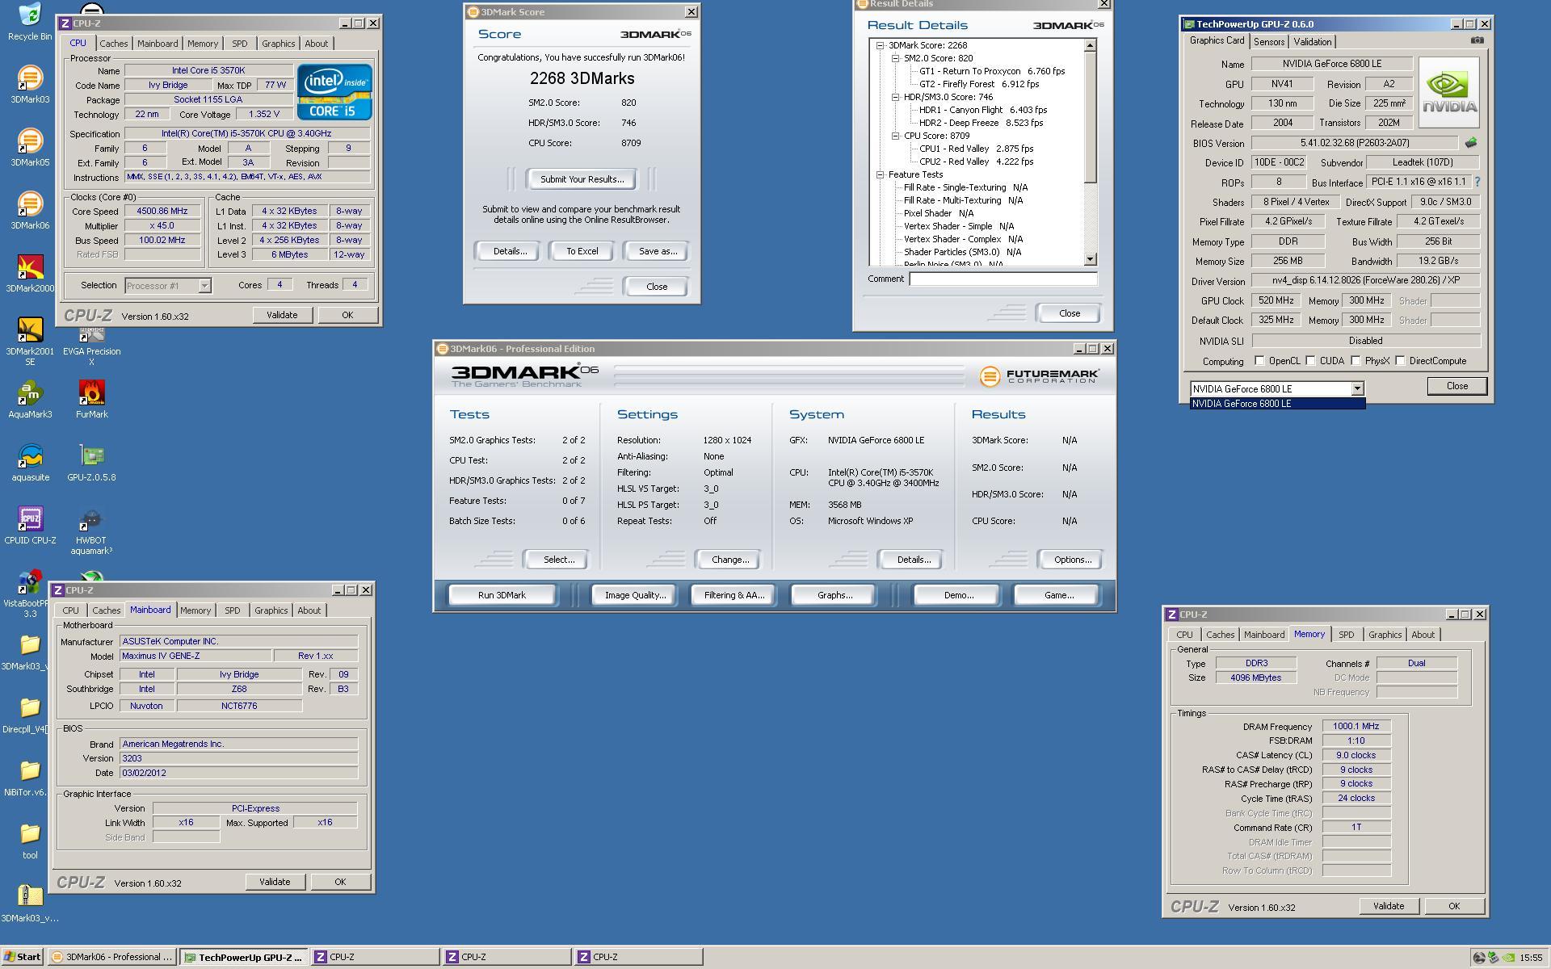Click Submit Your Results button
This screenshot has width=1551, height=969.
pos(582,179)
